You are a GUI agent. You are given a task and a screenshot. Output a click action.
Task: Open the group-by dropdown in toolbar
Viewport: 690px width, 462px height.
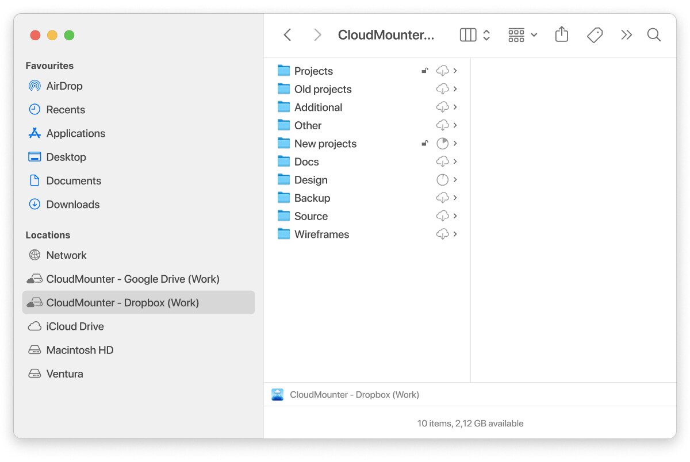point(523,35)
